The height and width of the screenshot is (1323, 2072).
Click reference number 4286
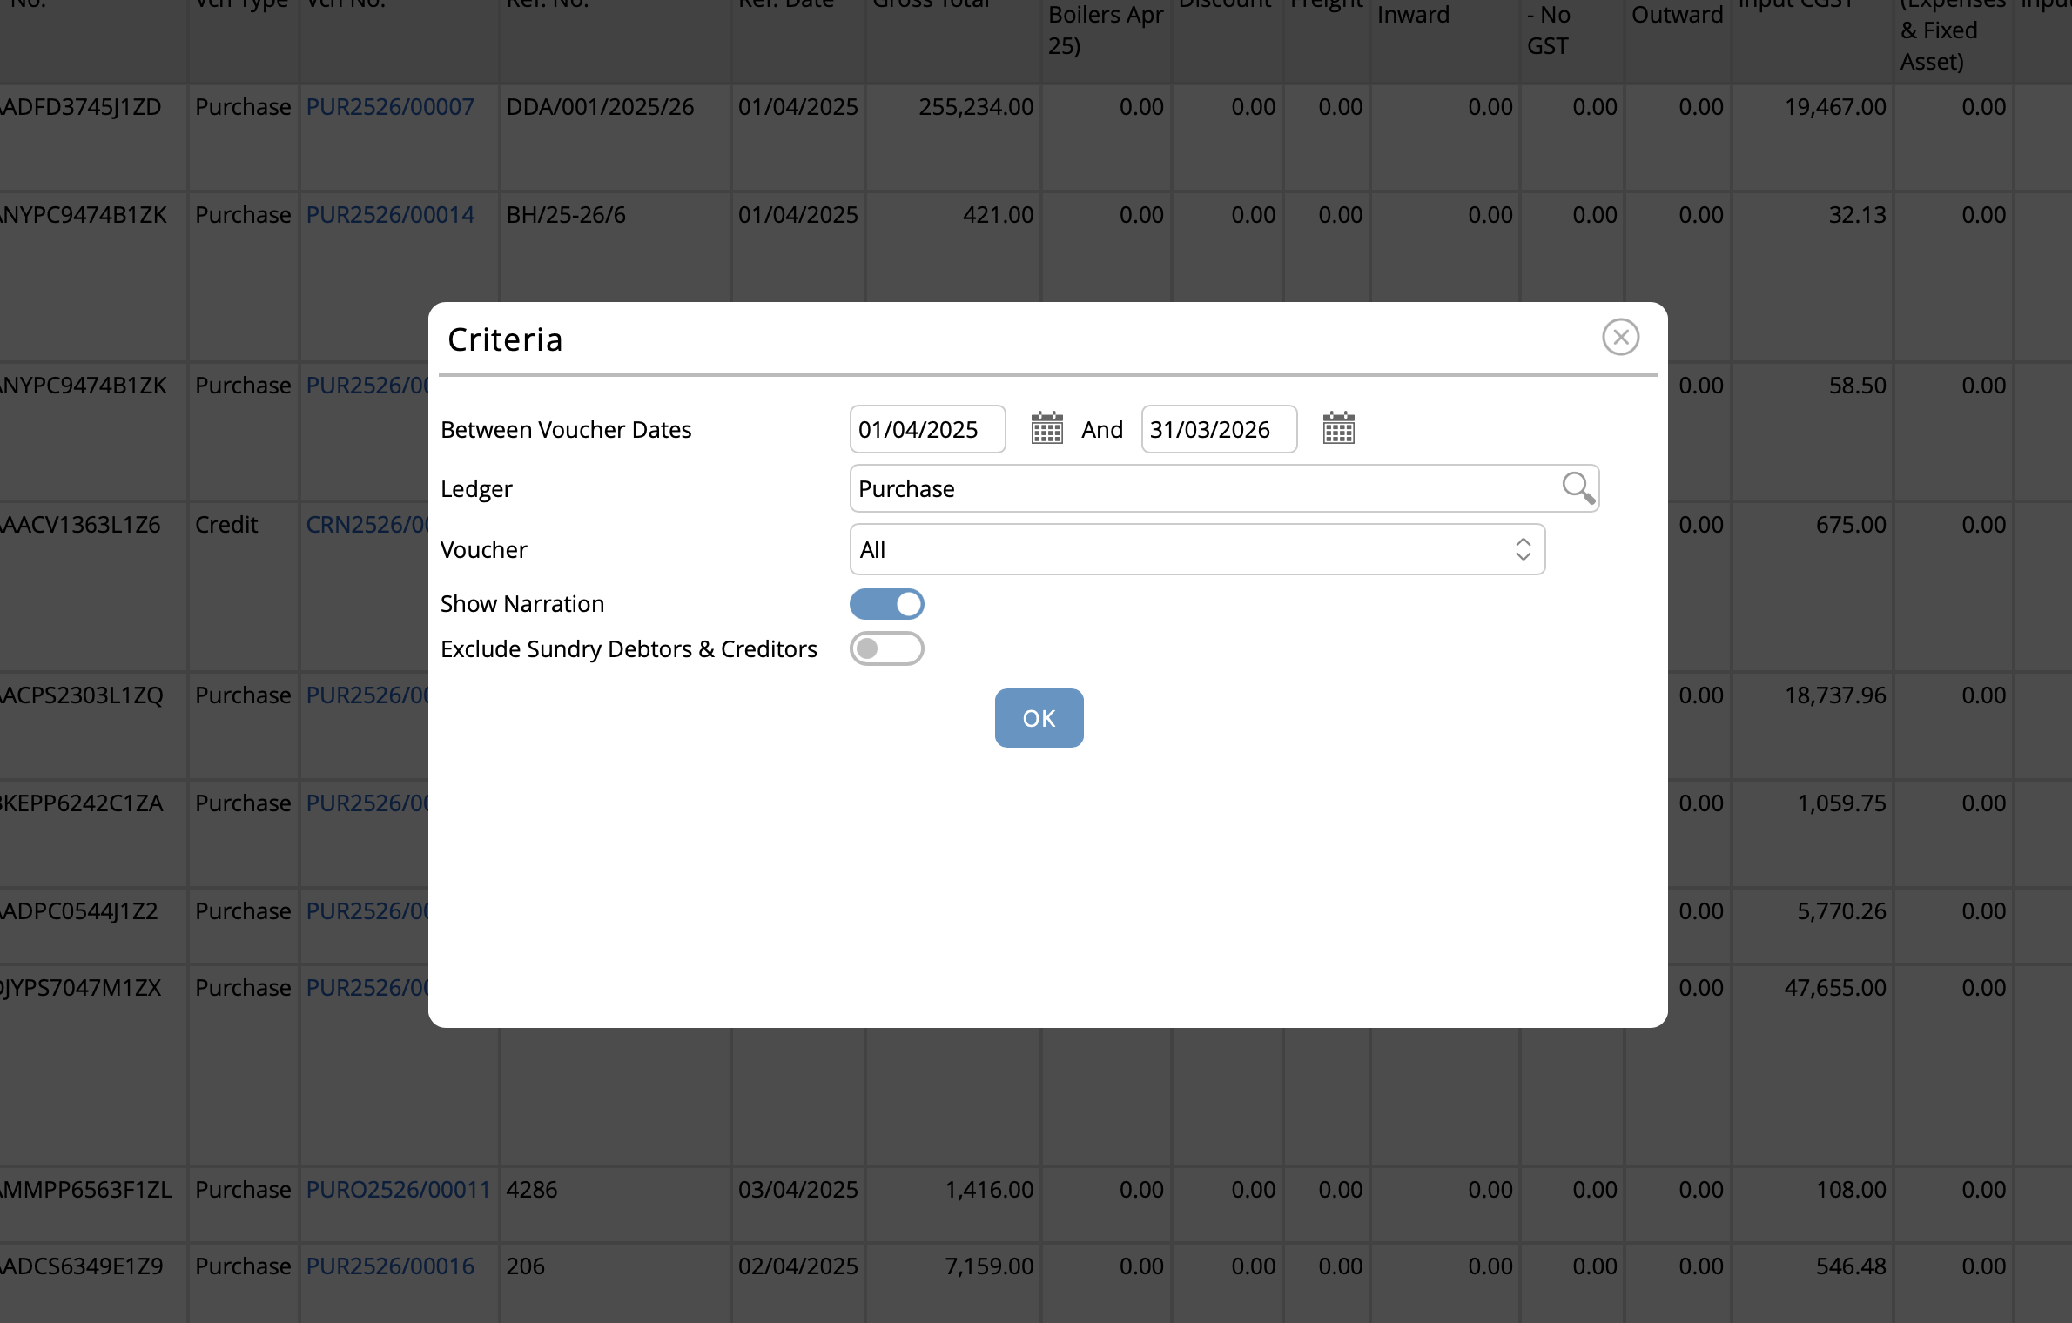(x=531, y=1190)
